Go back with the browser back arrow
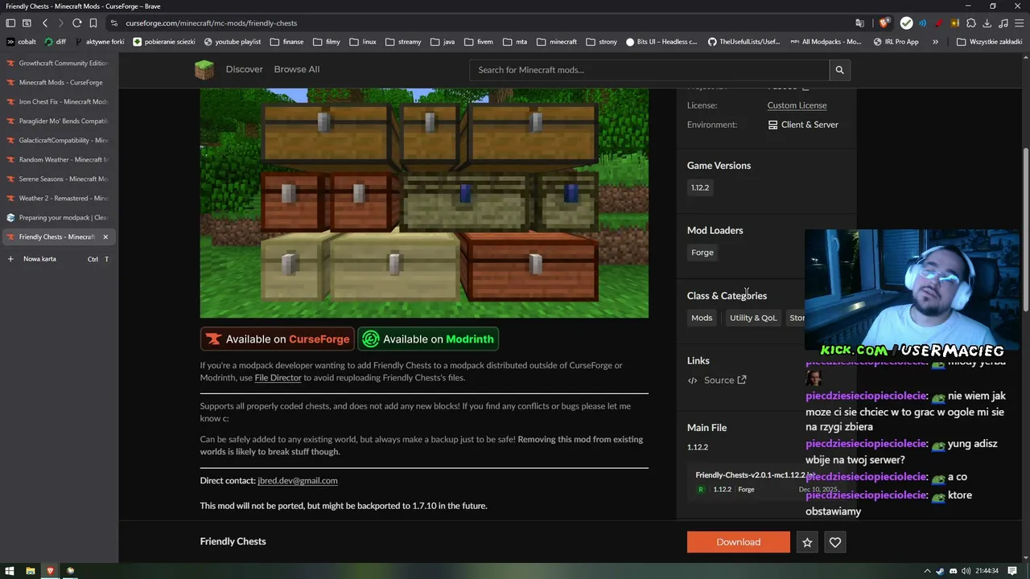The height and width of the screenshot is (579, 1030). [45, 23]
